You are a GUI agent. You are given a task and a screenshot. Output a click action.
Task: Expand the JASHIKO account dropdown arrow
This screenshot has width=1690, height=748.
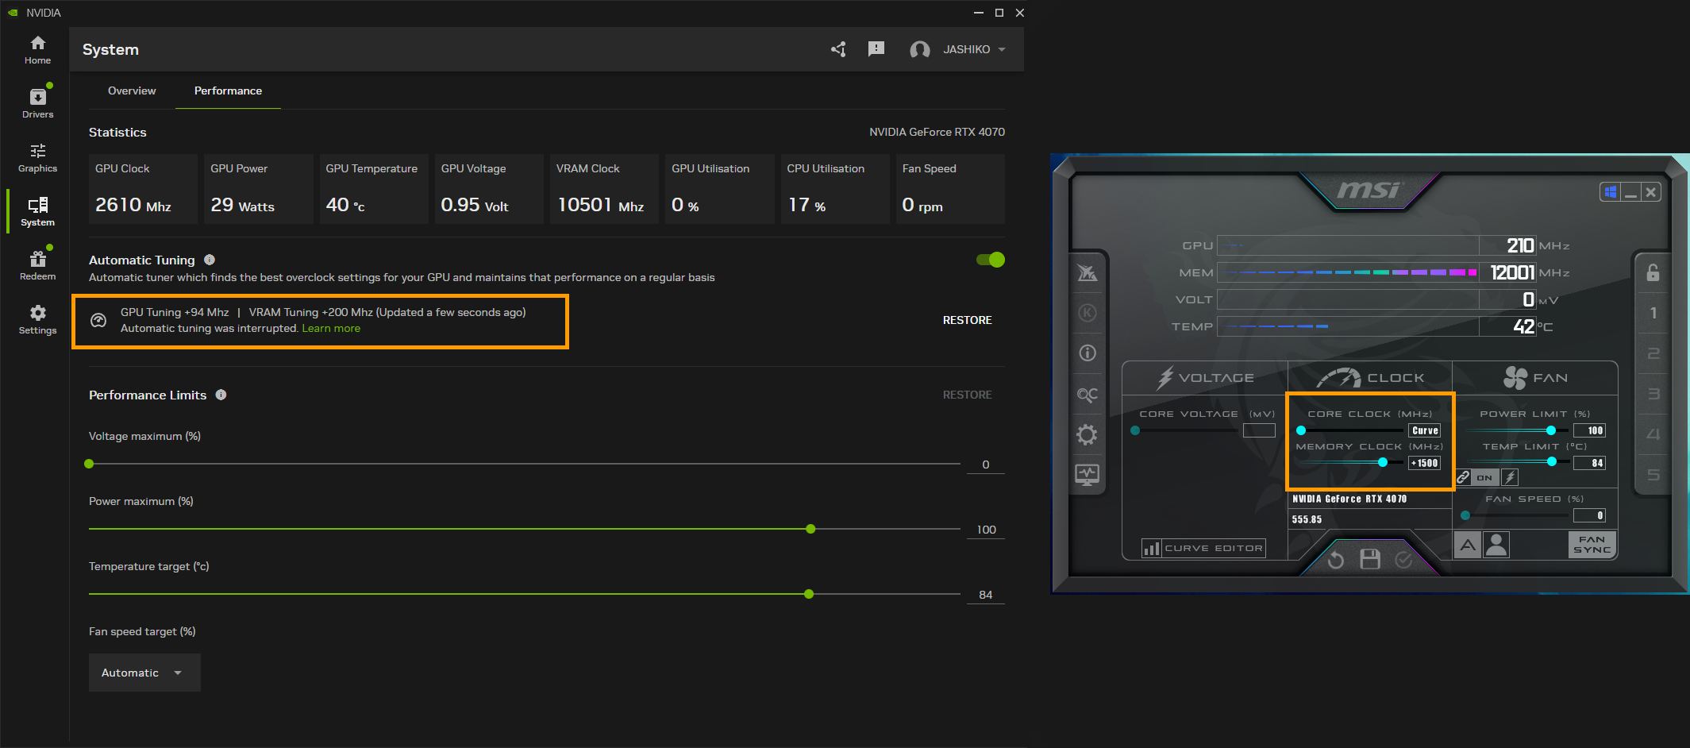point(1002,49)
